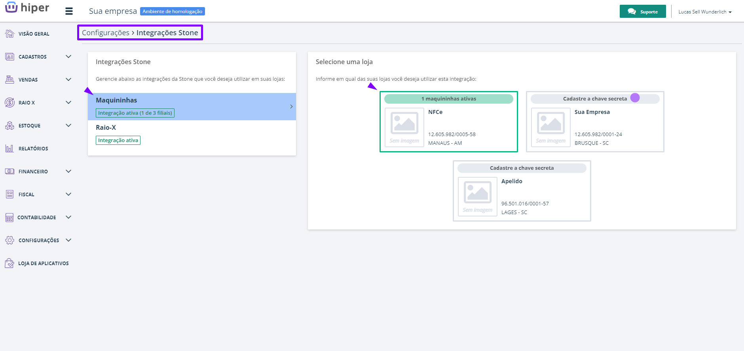This screenshot has width=744, height=351.
Task: Click the Maquininhas row right arrow
Action: point(291,106)
